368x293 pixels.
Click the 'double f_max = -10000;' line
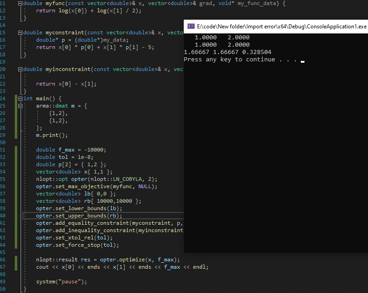[x=71, y=150]
